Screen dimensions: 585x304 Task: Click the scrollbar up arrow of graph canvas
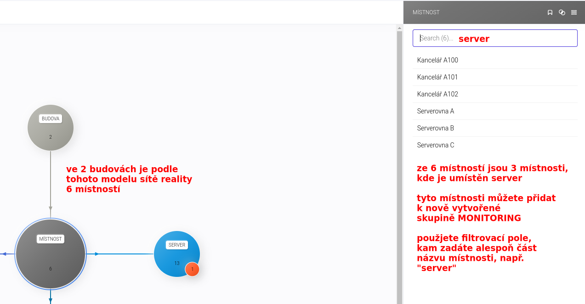coord(399,28)
